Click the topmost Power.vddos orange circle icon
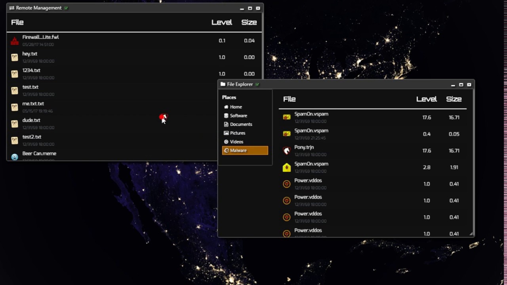The height and width of the screenshot is (285, 507). [287, 184]
